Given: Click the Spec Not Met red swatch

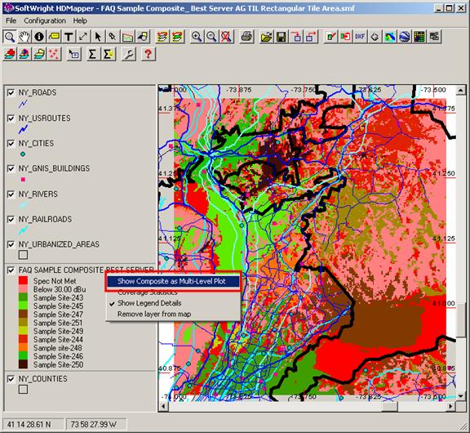Looking at the screenshot, I should click(x=23, y=281).
